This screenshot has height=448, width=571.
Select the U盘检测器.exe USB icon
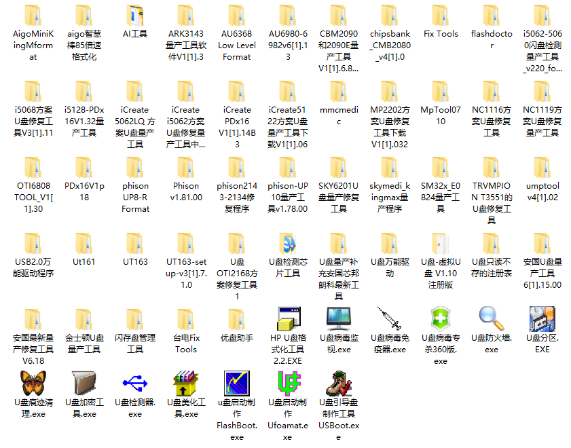click(135, 384)
